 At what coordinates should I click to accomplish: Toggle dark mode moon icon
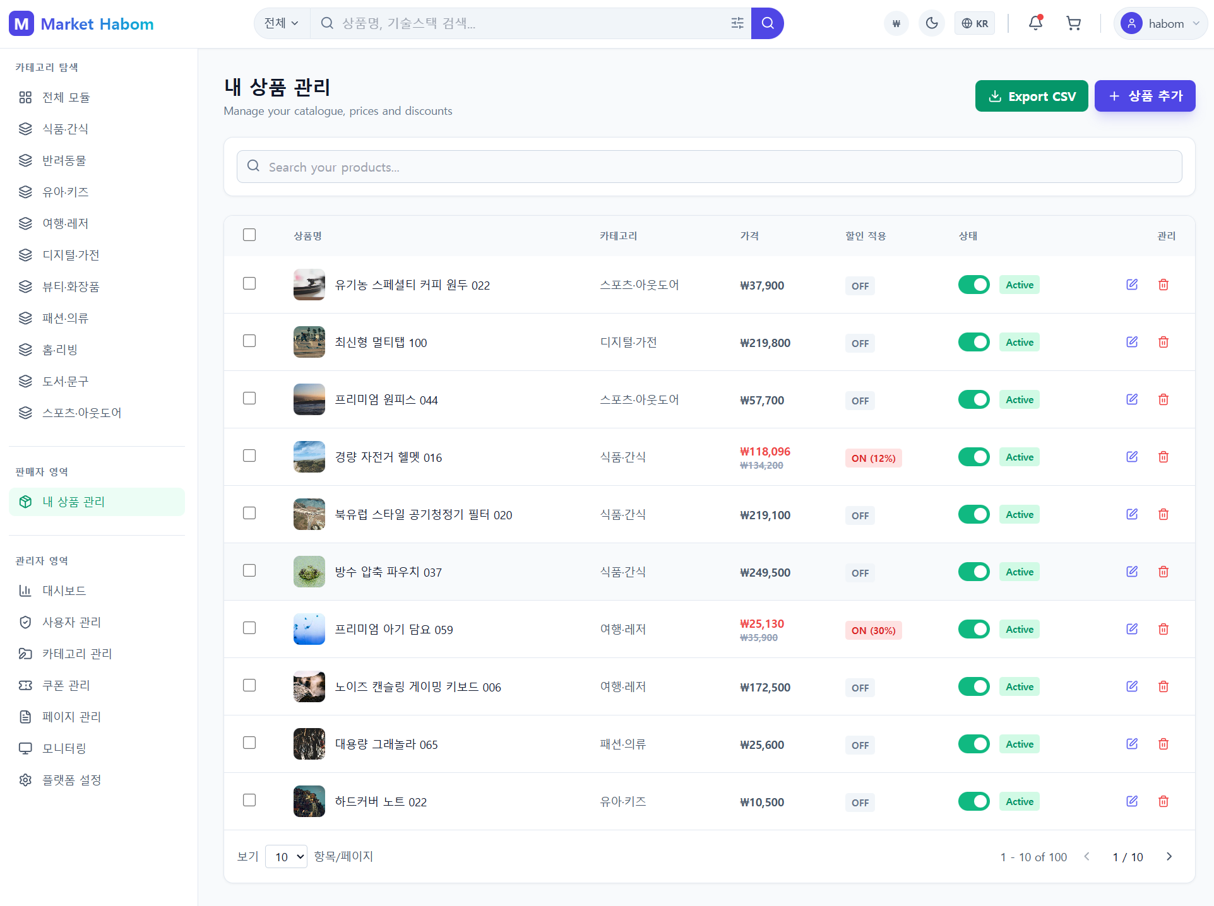[932, 23]
